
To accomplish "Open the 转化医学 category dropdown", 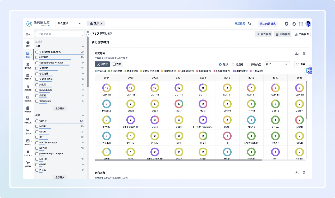I will [x=70, y=23].
